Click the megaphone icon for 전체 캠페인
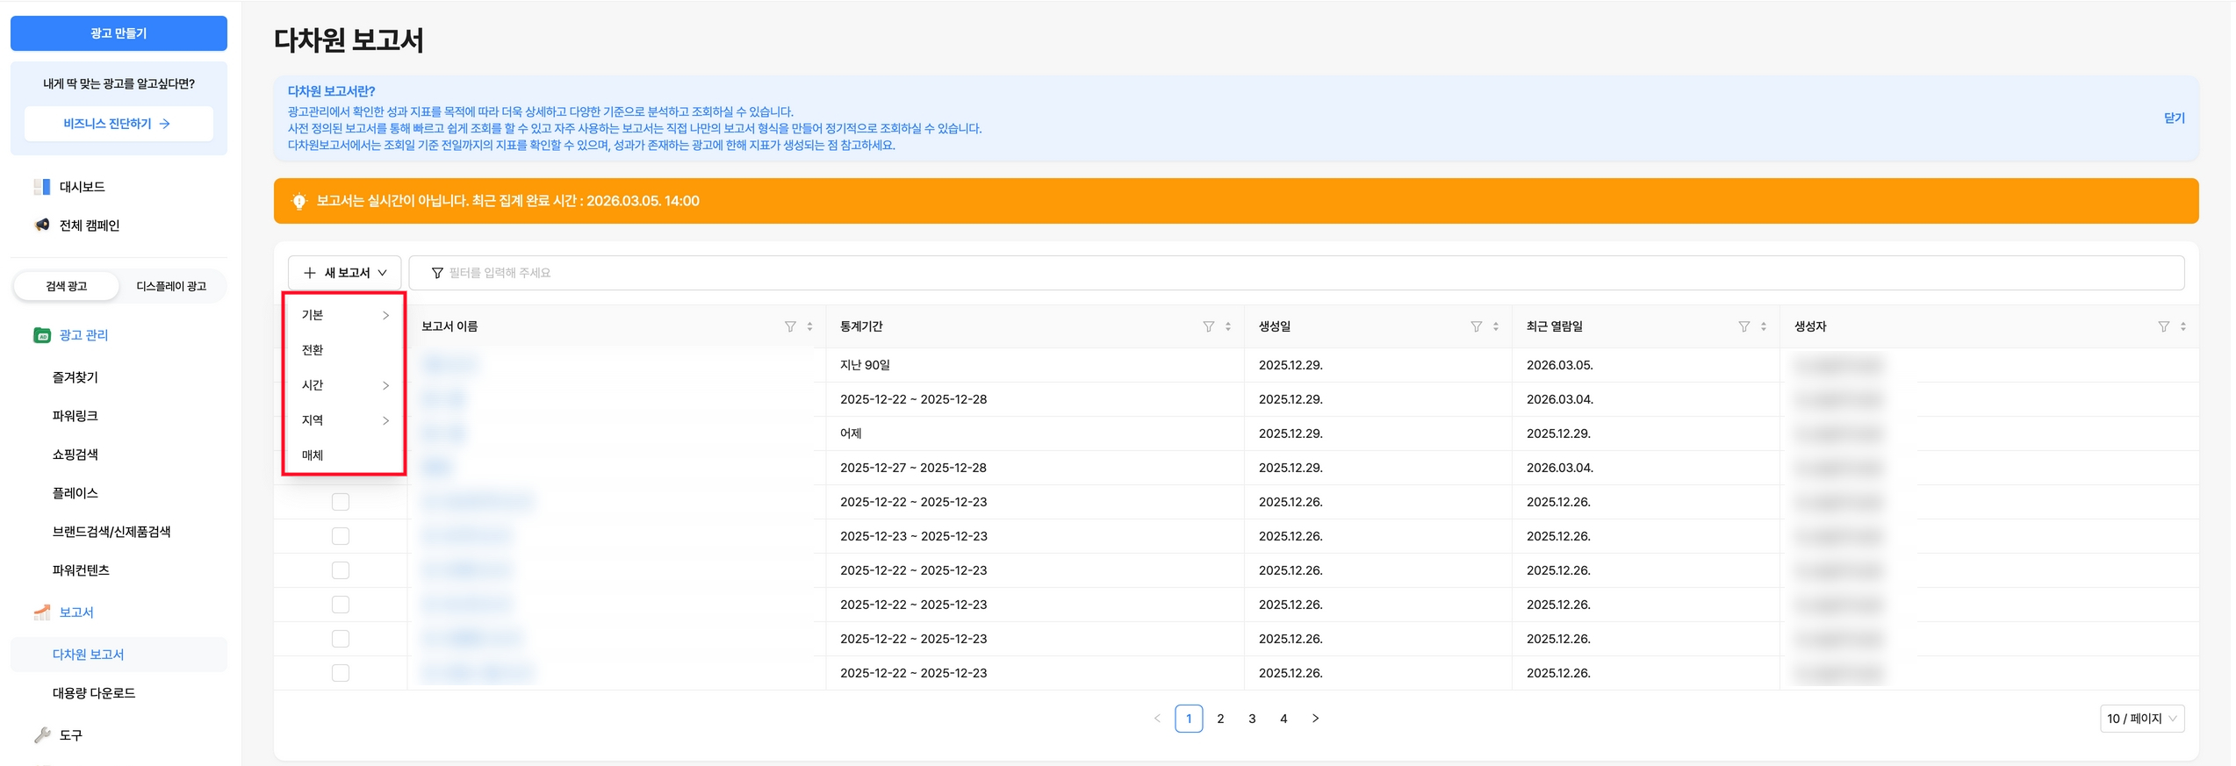This screenshot has width=2236, height=766. [42, 226]
